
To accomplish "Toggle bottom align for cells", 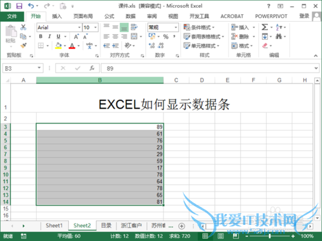I will (124, 28).
